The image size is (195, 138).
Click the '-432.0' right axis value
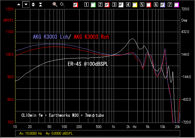pos(186,100)
